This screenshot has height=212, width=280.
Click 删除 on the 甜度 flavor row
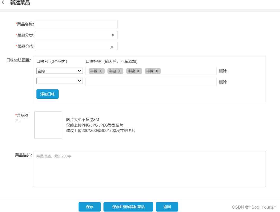click(x=223, y=71)
